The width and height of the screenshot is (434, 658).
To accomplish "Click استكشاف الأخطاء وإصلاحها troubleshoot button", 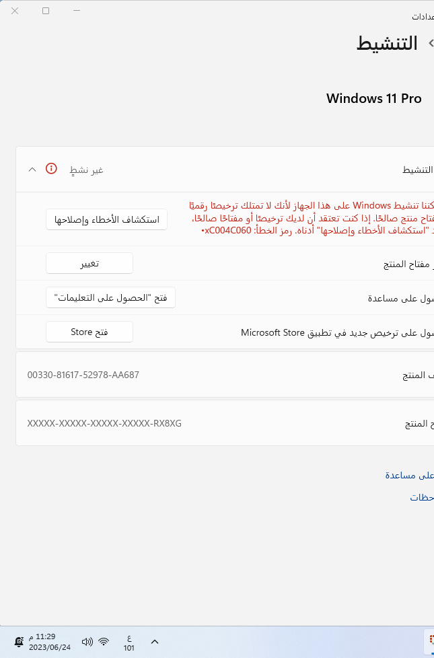I will click(106, 219).
